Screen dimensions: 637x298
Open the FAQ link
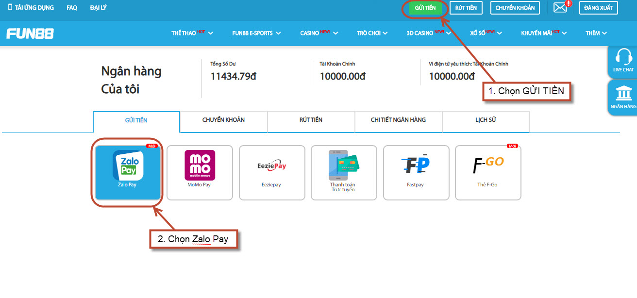point(72,8)
